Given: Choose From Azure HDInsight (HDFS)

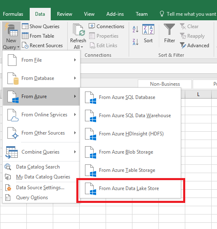Looking at the screenshot, I should 130,134.
